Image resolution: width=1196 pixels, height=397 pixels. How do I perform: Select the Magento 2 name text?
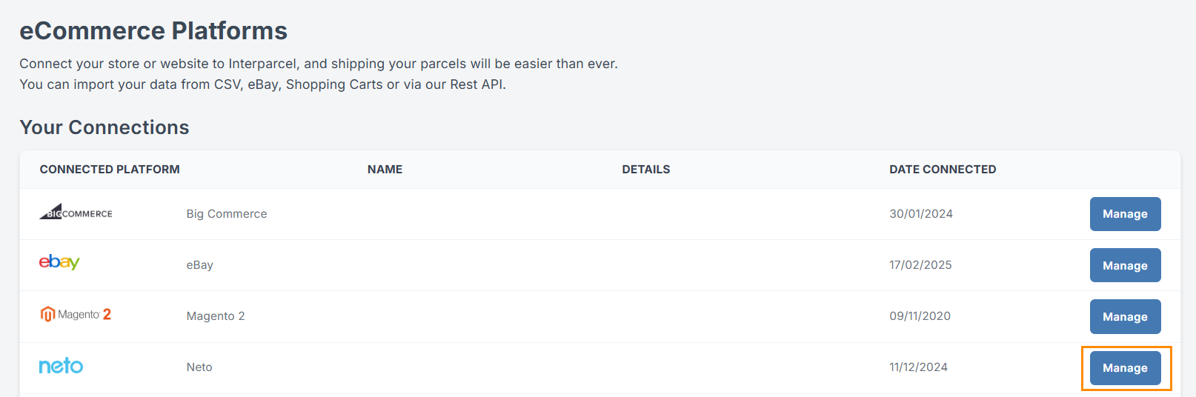(215, 316)
